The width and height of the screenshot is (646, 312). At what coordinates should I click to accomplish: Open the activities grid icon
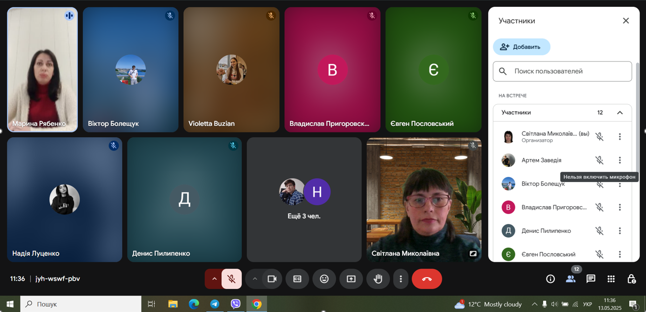(611, 279)
